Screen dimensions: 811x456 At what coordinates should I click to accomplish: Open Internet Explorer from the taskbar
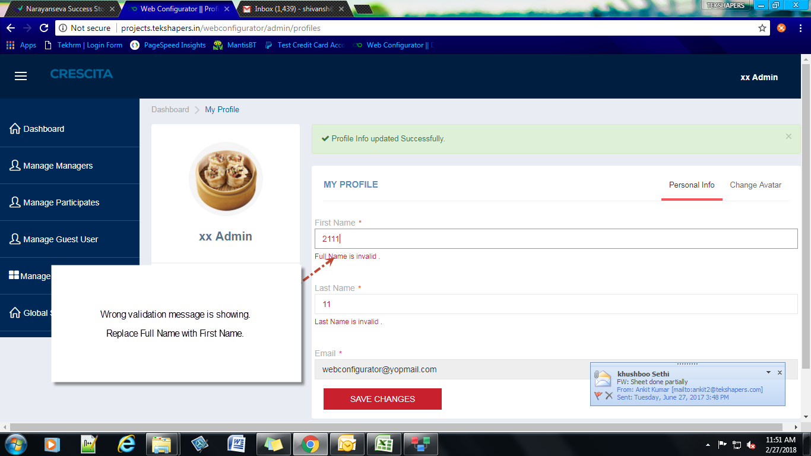[x=126, y=444]
